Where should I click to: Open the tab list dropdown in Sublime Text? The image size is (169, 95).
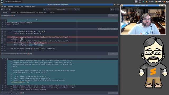pyautogui.click(x=164, y=8)
